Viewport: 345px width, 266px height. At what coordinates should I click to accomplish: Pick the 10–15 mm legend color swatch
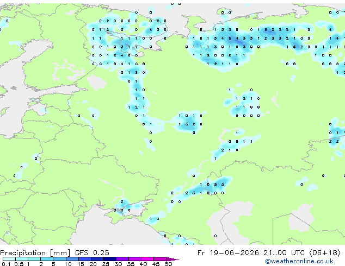(72, 259)
